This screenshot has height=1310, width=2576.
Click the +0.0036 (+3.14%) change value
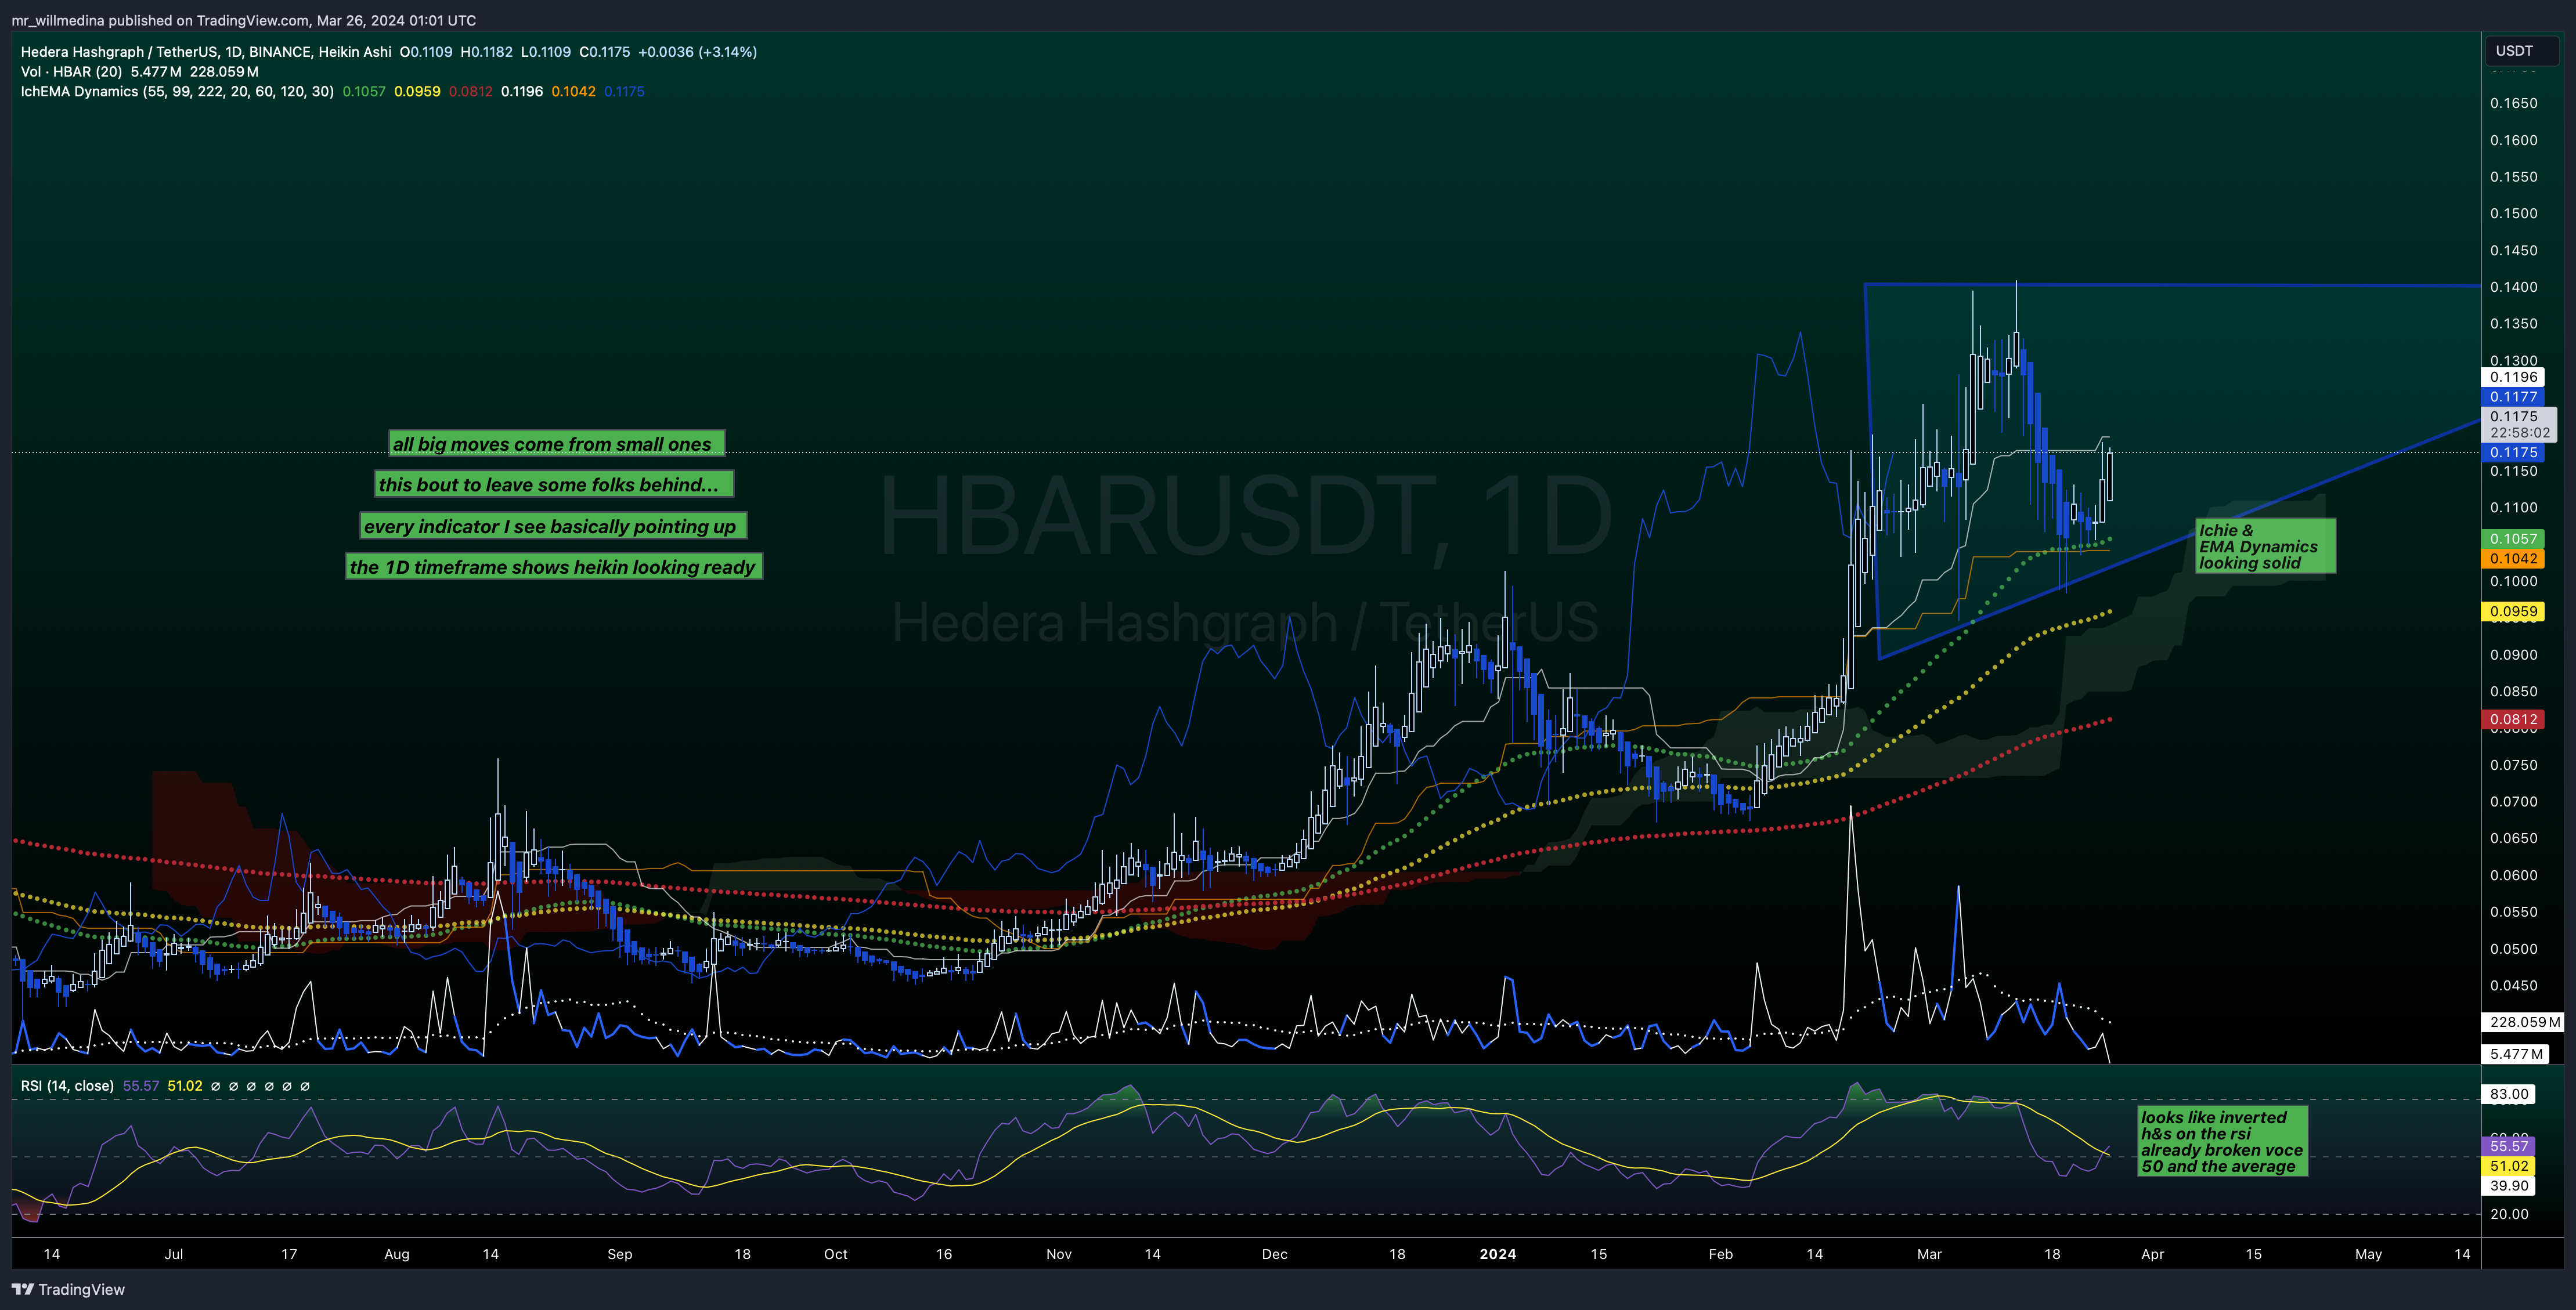point(697,52)
